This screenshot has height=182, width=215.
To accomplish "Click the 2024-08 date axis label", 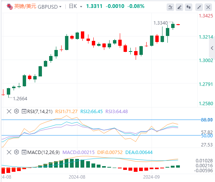I will (x=77, y=177).
